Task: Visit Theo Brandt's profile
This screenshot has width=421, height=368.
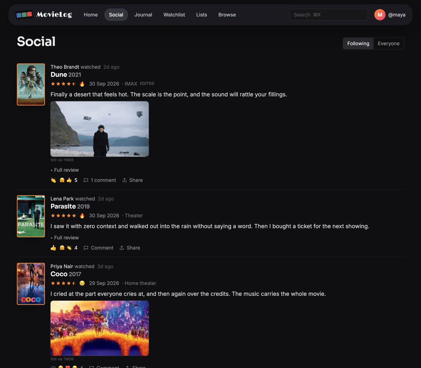Action: pos(65,67)
